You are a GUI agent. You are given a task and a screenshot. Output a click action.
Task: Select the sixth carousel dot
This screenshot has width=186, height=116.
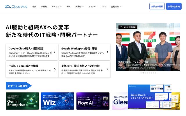[151, 73]
